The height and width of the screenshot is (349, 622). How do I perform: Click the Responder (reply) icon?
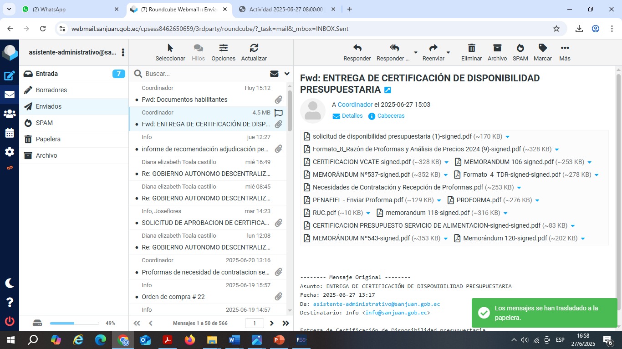[x=357, y=48]
